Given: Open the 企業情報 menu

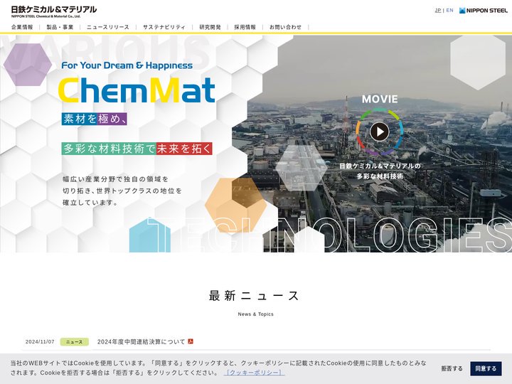Looking at the screenshot, I should (22, 27).
